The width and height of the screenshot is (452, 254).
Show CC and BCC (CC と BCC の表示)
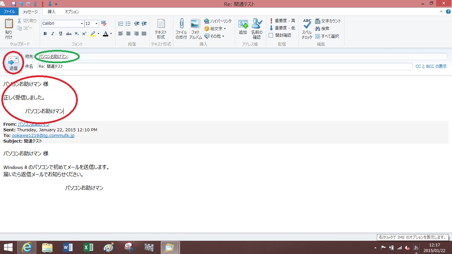coord(431,66)
